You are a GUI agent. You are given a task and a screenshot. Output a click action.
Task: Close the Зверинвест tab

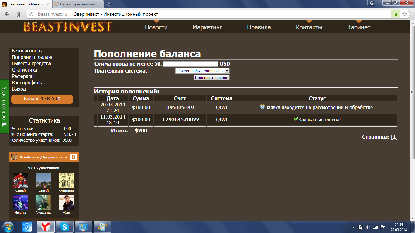[x=48, y=5]
